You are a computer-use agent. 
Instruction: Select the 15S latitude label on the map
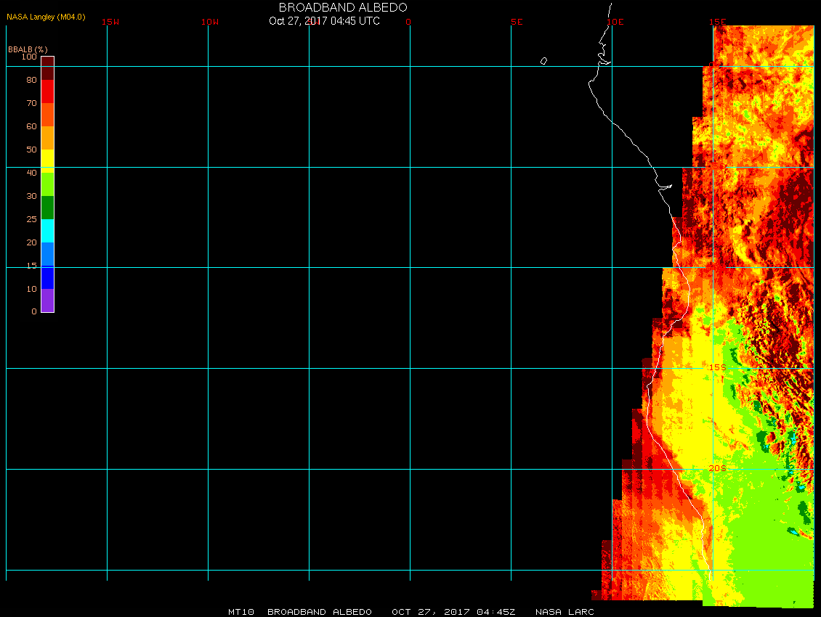point(717,367)
